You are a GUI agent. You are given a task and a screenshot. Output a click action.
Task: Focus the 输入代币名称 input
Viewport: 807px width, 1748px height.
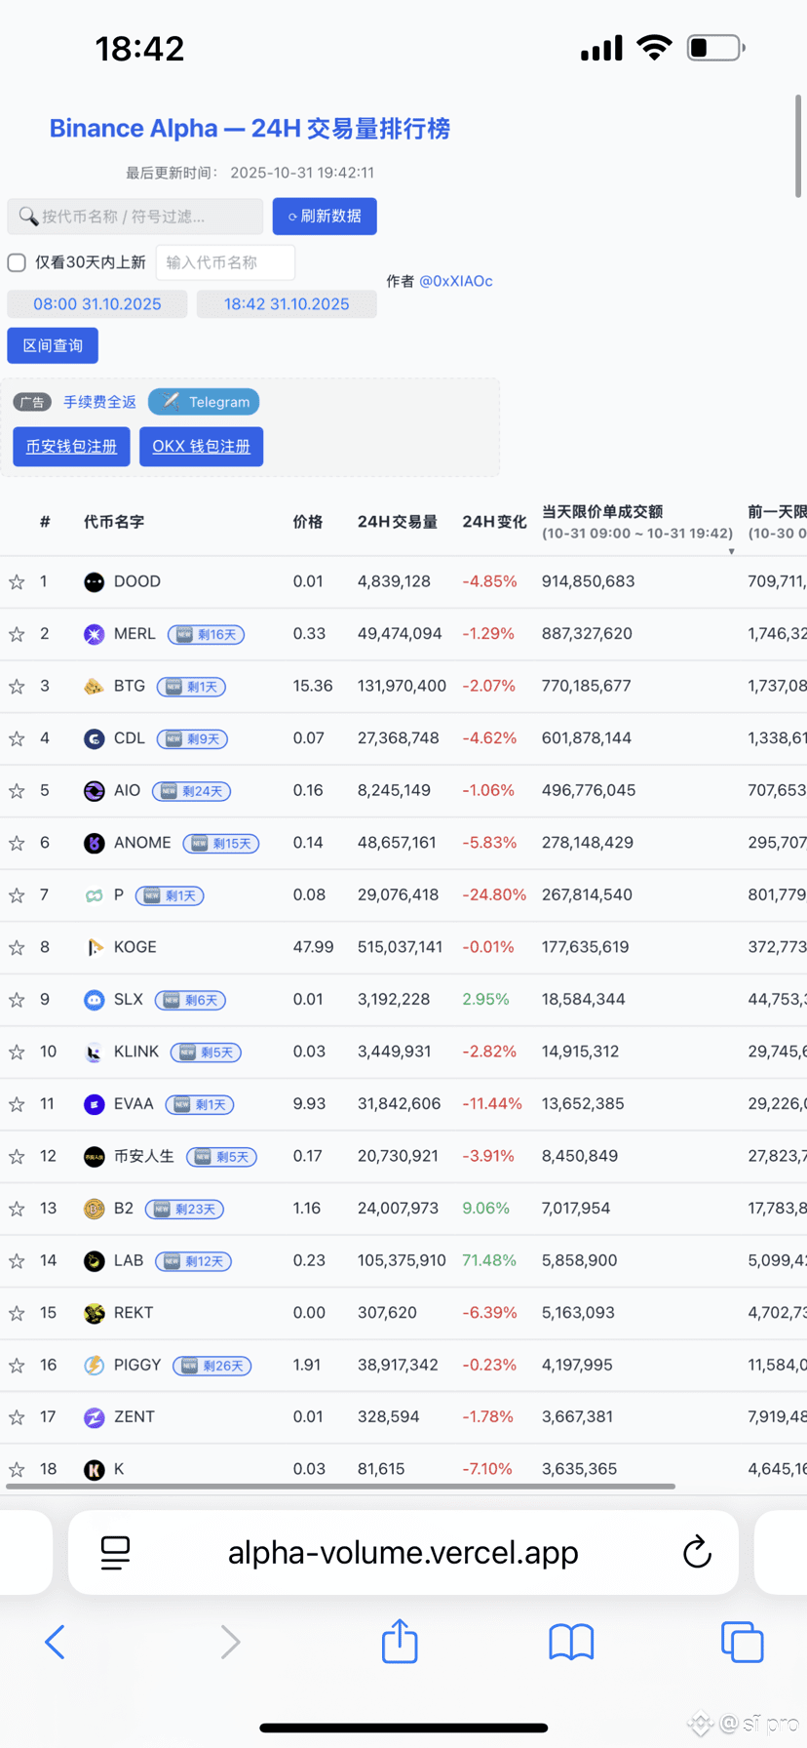coord(225,262)
